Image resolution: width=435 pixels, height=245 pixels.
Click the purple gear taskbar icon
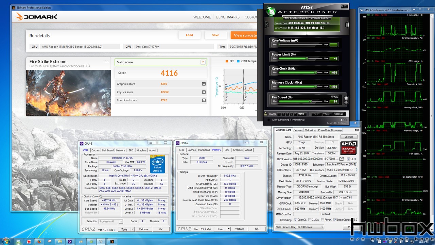click(70, 242)
